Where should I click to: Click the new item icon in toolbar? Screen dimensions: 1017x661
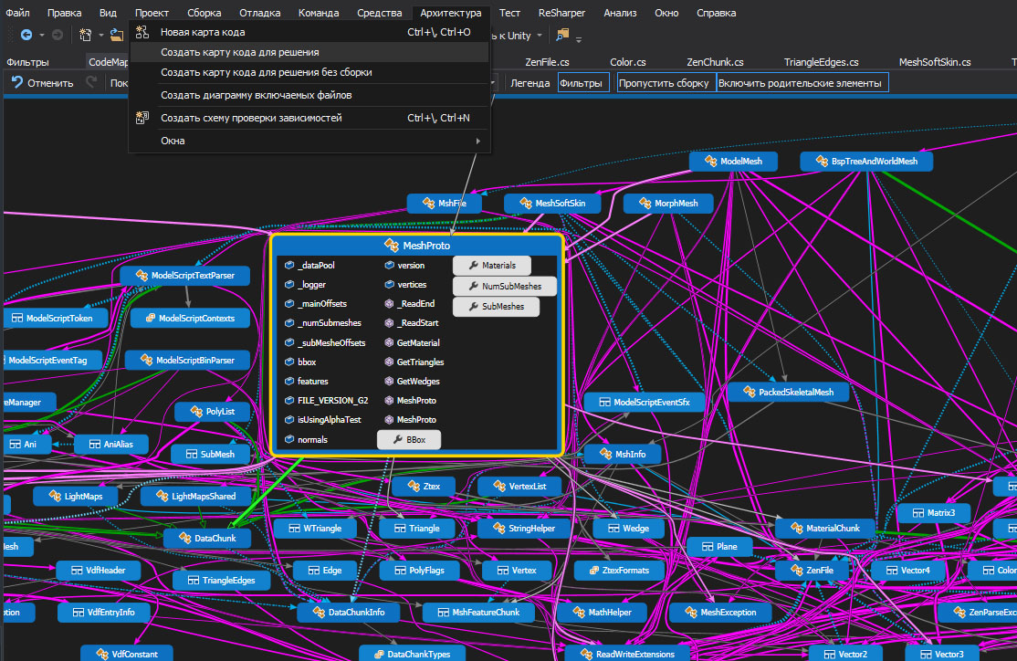(84, 35)
